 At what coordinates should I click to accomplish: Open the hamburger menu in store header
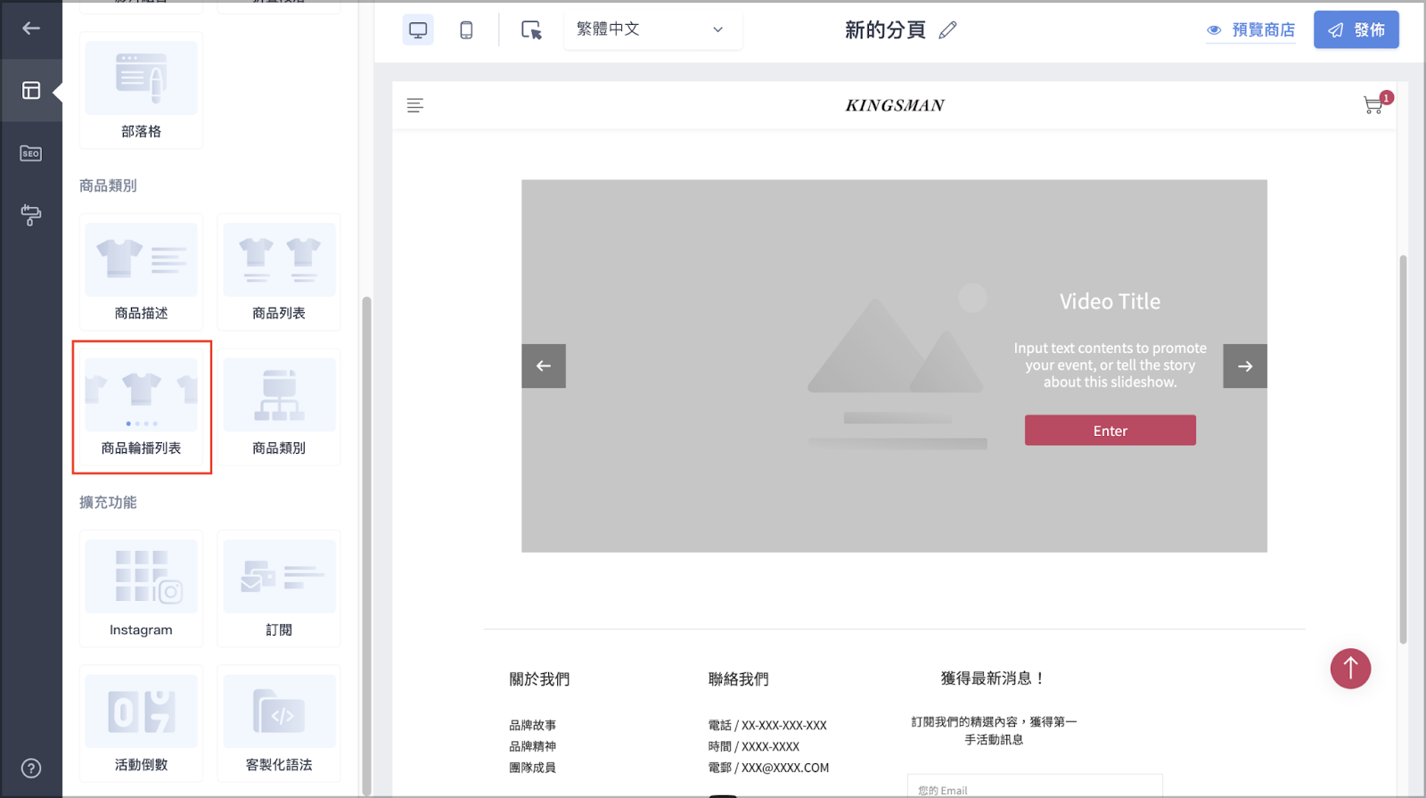[415, 105]
